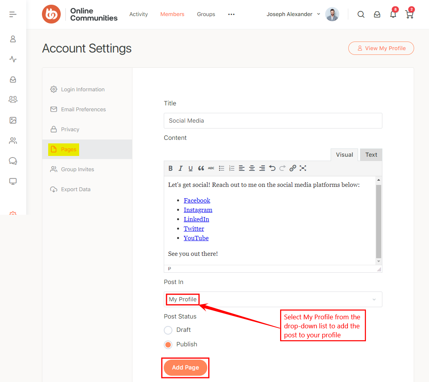Switch to the Text editor tab
The height and width of the screenshot is (382, 429).
pyautogui.click(x=370, y=154)
